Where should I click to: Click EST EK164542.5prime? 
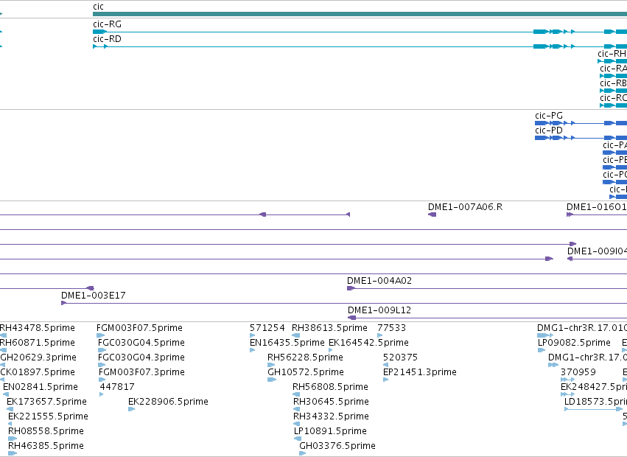[368, 343]
